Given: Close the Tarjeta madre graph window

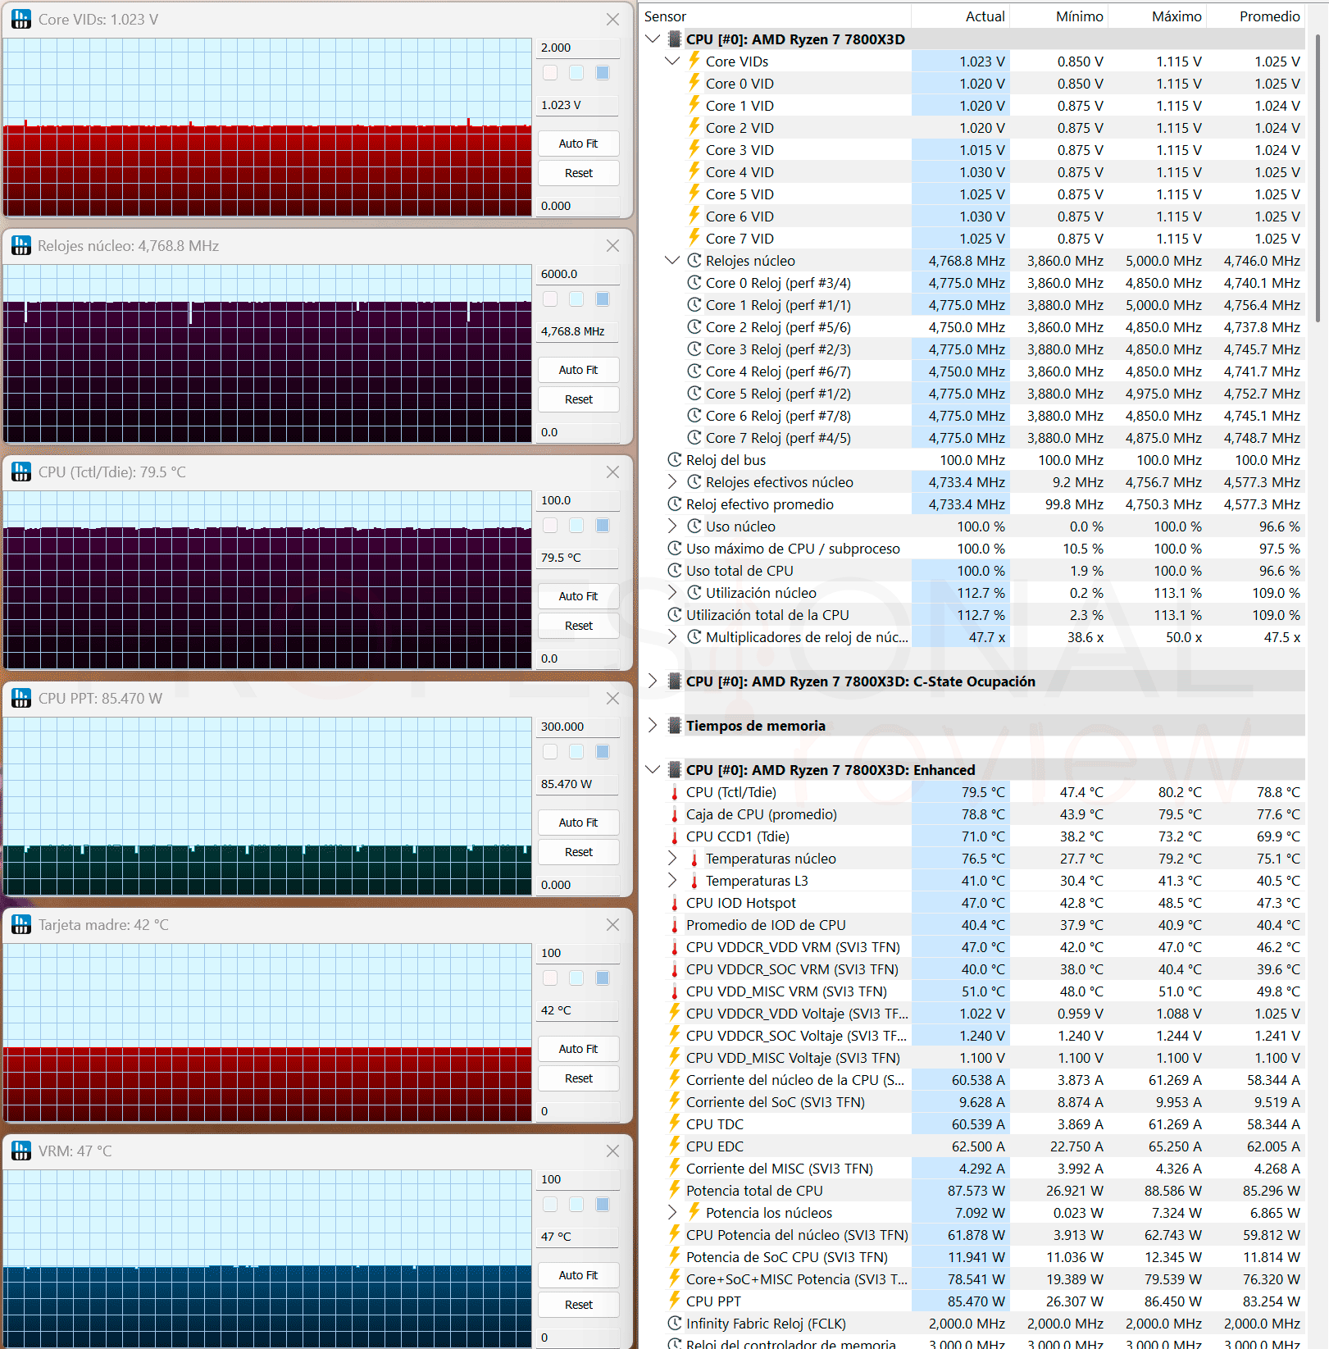Looking at the screenshot, I should tap(612, 924).
